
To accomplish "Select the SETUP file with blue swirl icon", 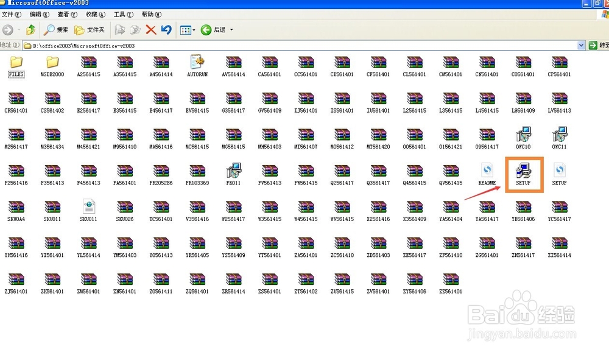I will (559, 174).
